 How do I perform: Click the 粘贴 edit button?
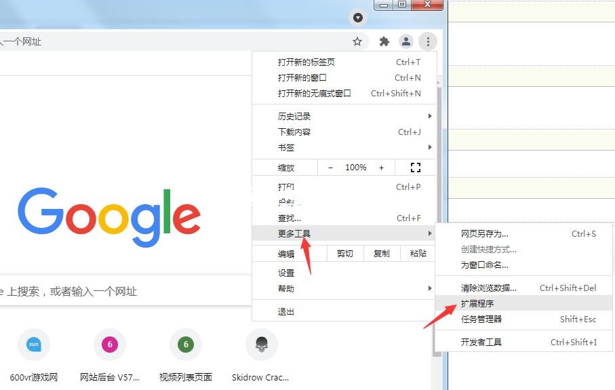[x=418, y=254]
